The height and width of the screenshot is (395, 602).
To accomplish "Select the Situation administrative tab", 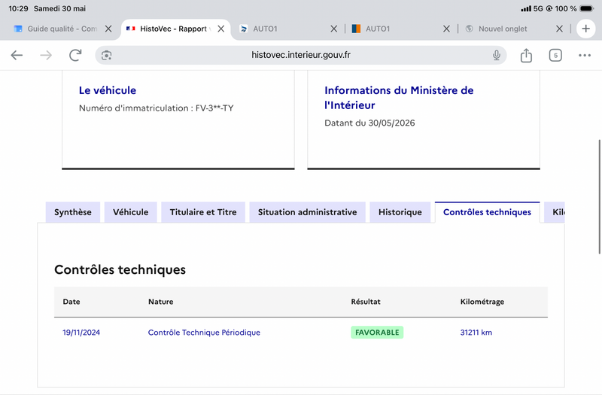I will 307,212.
